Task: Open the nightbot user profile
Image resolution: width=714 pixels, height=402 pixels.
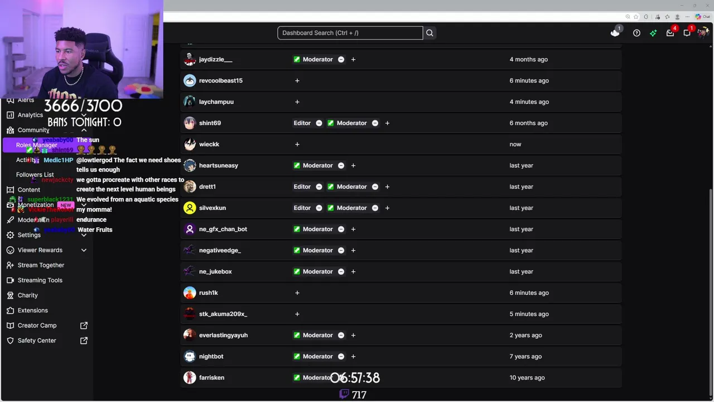Action: click(211, 356)
